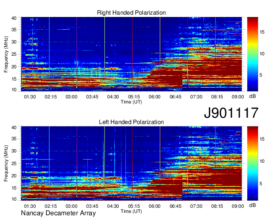Click the '03:45' tick label on top plot
The image size is (269, 218).
92,97
